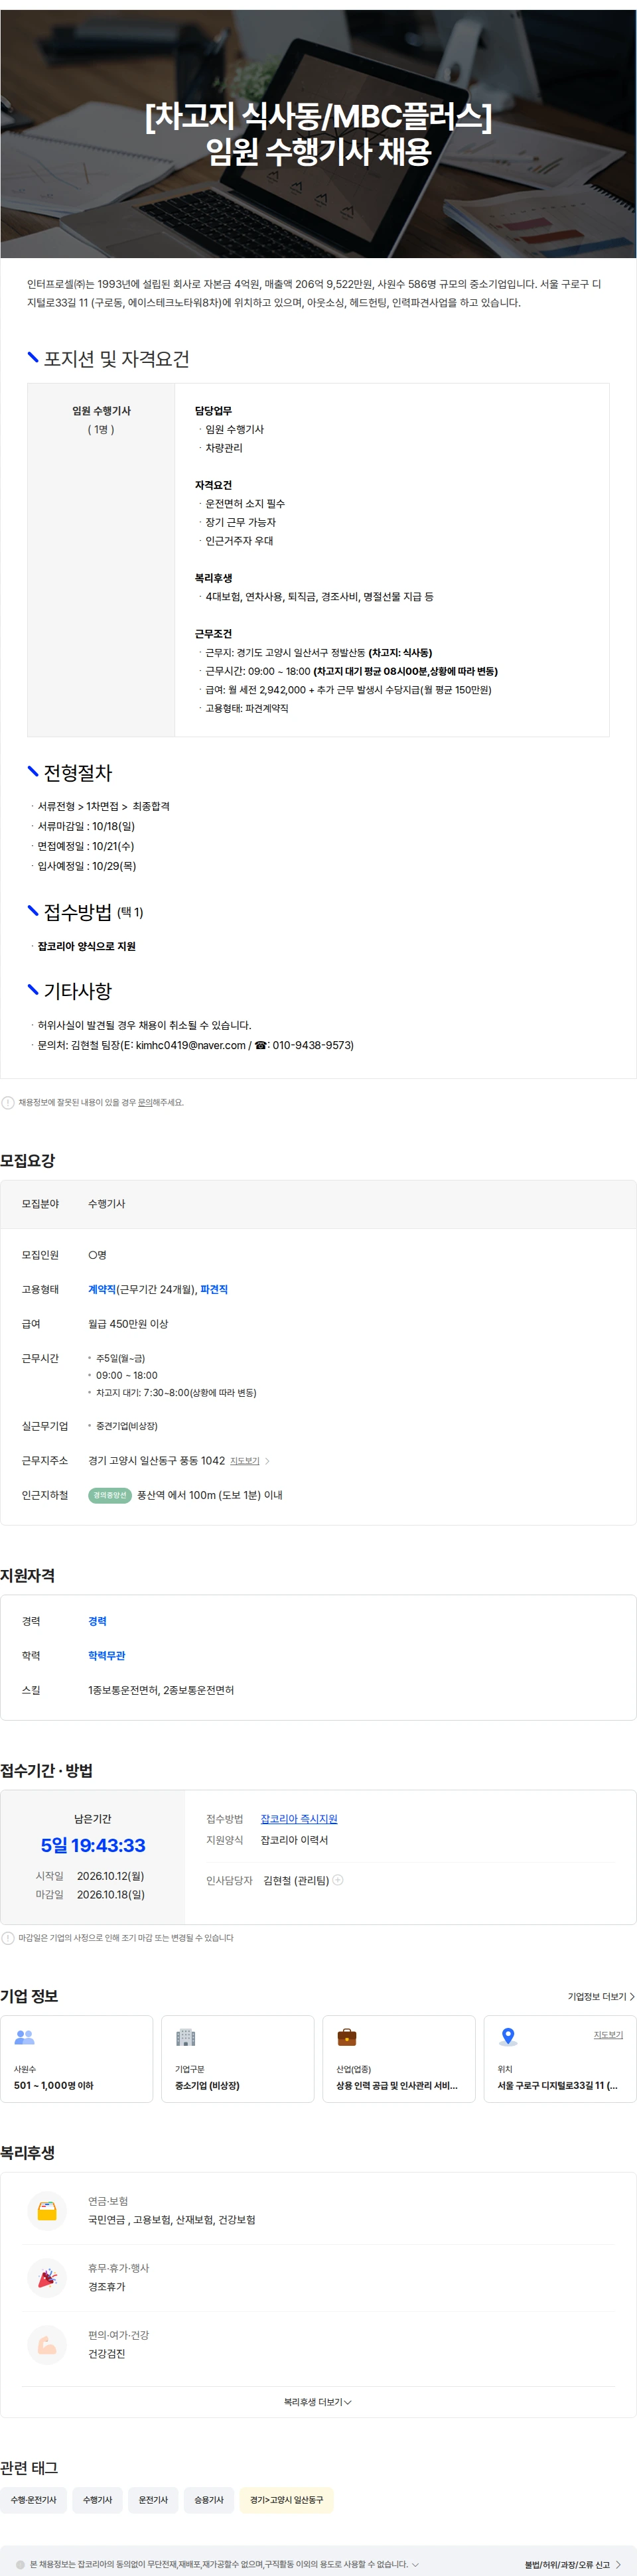637x2576 pixels.
Task: Click the notice icon in the bottom copyright bar
Action: [20, 2564]
